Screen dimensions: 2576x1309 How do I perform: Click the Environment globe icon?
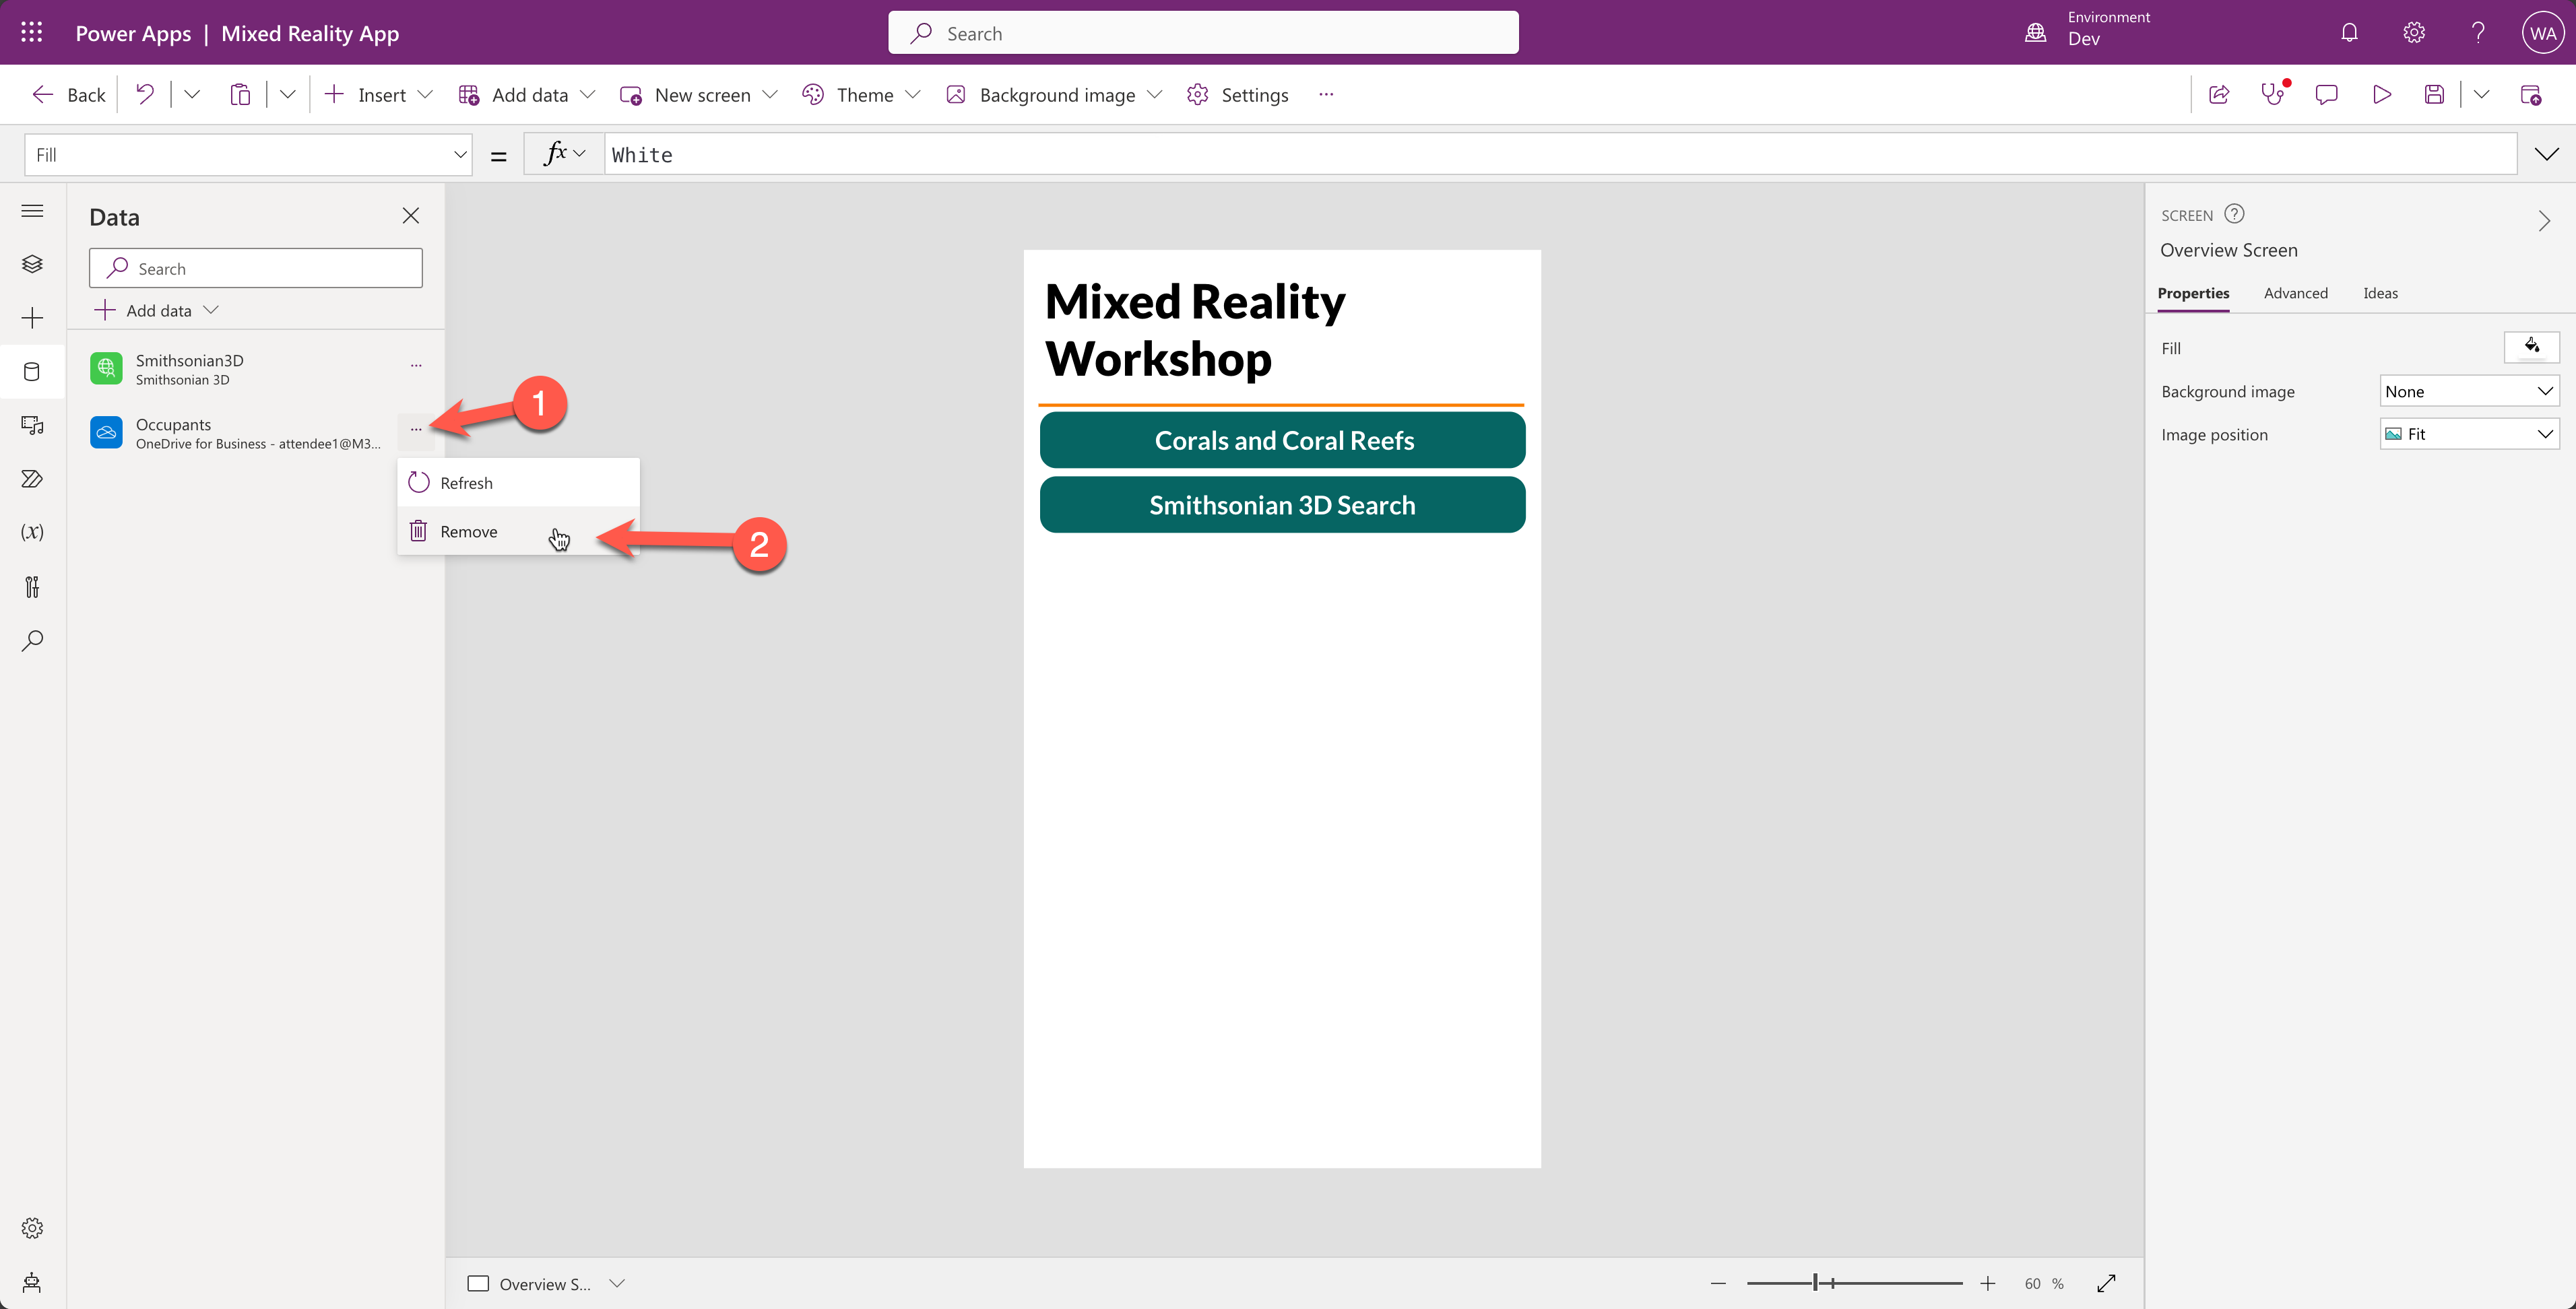[2035, 33]
